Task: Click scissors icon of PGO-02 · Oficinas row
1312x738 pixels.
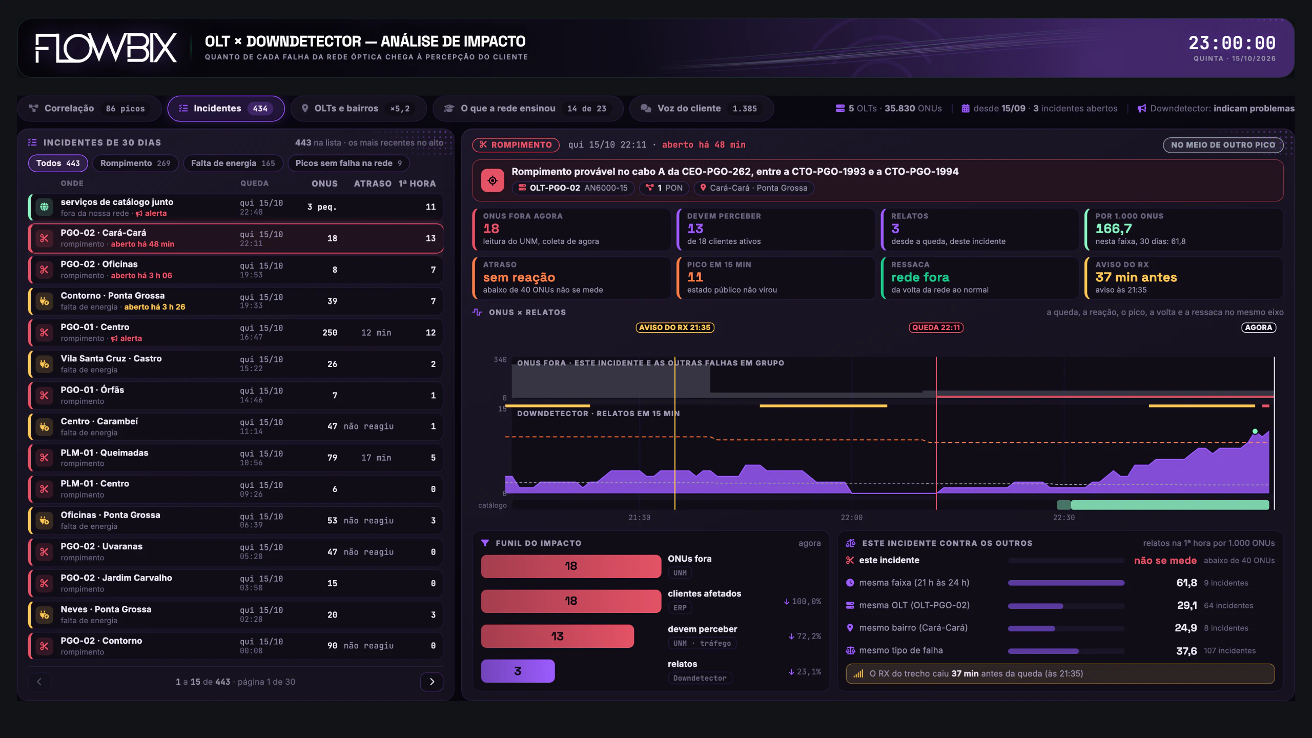Action: pyautogui.click(x=45, y=270)
